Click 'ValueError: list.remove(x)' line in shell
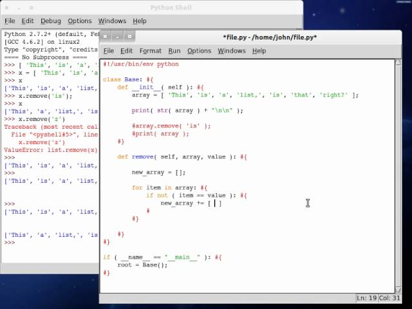The width and height of the screenshot is (412, 309). [x=51, y=150]
